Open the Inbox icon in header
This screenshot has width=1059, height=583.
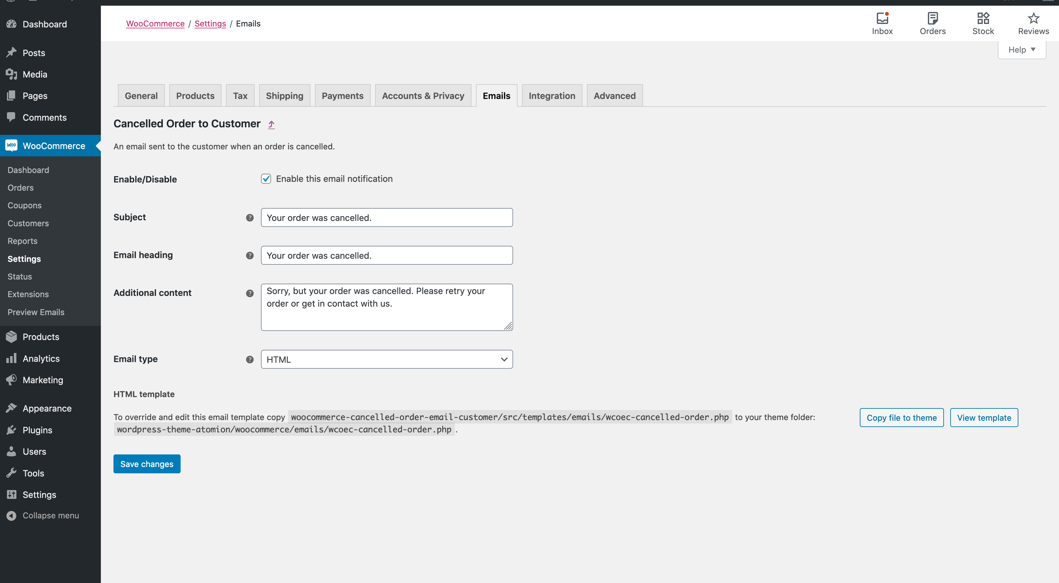coord(882,18)
